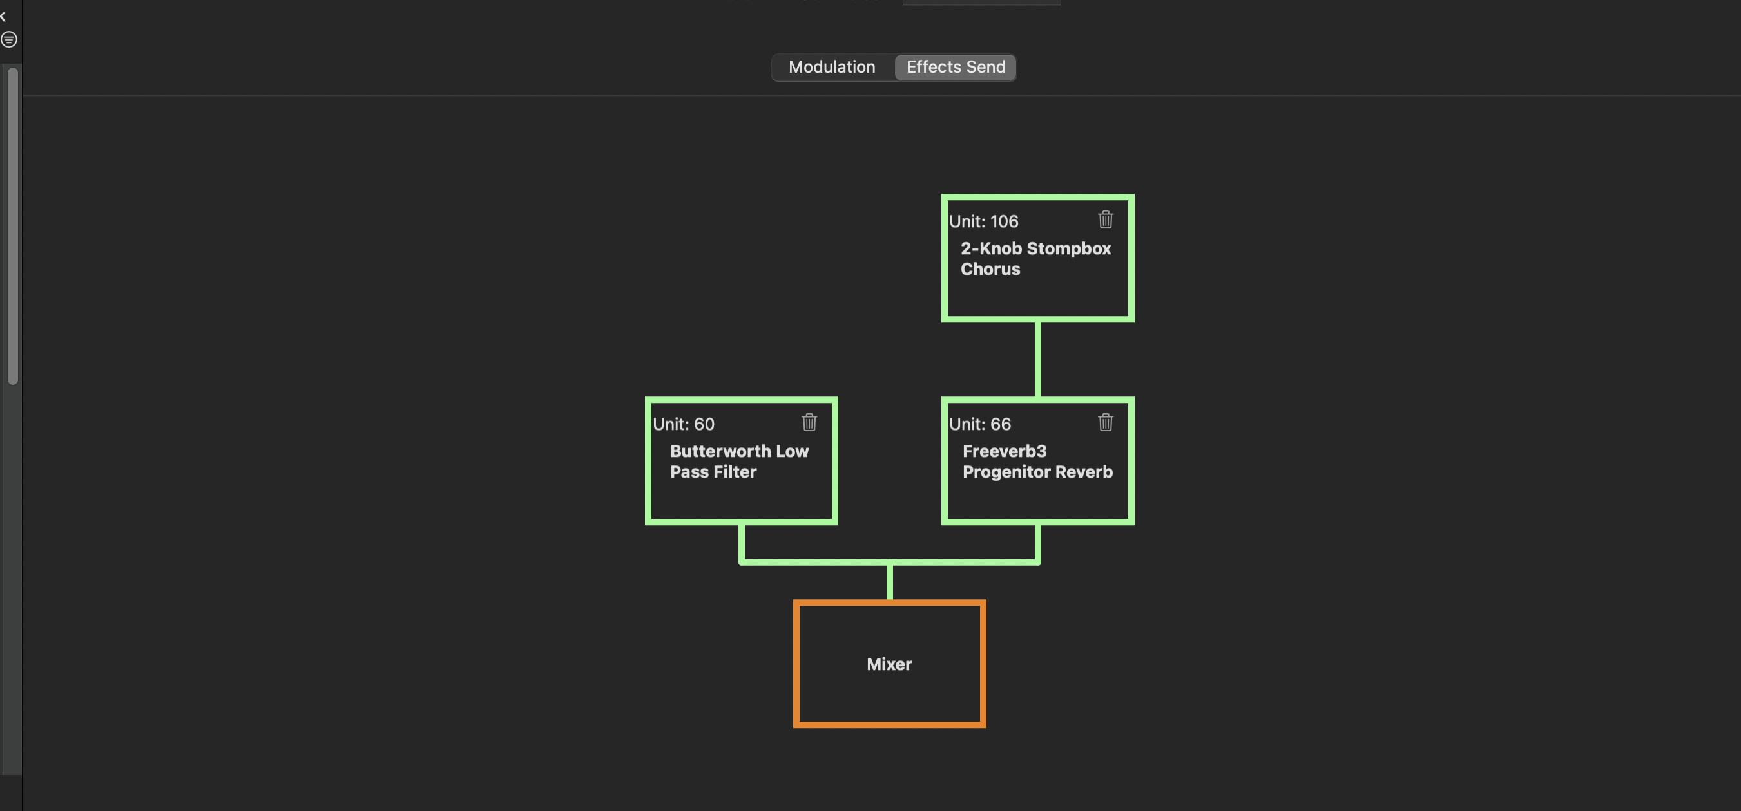Delete the Butterworth Low Pass Filter unit
This screenshot has width=1741, height=811.
[x=809, y=422]
